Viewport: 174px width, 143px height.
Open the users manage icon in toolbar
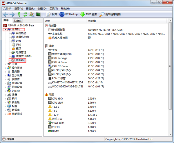32,14
